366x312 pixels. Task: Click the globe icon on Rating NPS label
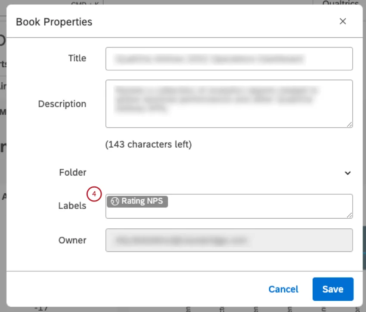(x=115, y=201)
